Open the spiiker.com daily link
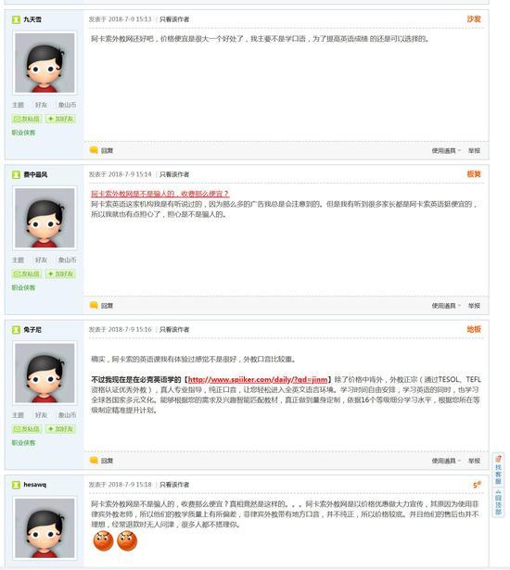 pos(258,379)
